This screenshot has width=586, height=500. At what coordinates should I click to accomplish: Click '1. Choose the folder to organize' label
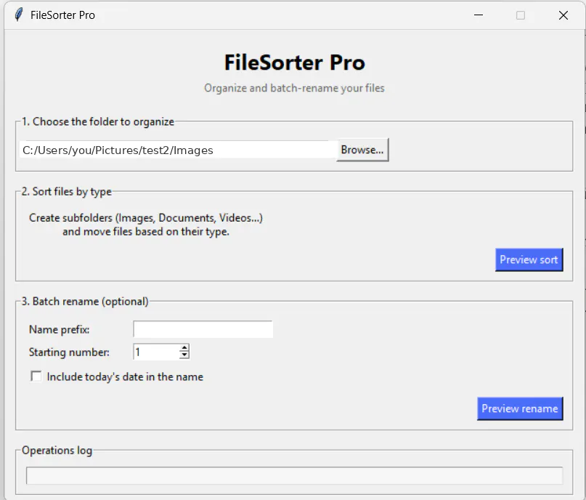click(98, 121)
